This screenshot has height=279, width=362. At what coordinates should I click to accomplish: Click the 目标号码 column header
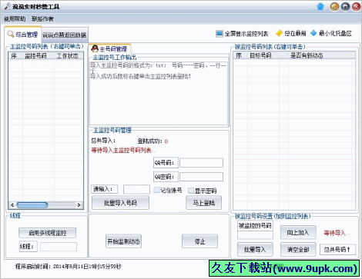263,55
